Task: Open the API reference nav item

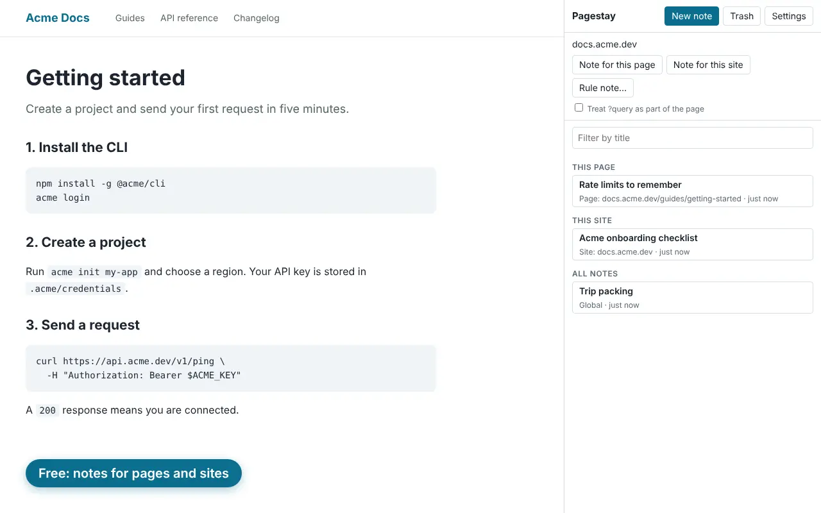Action: (x=189, y=18)
